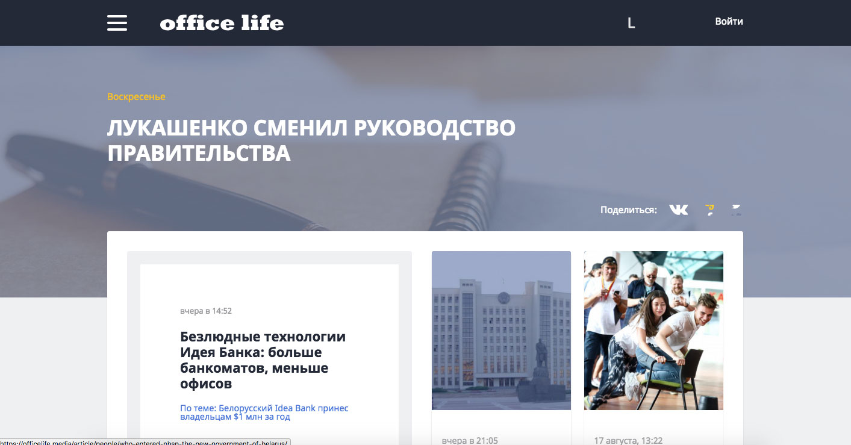The height and width of the screenshot is (445, 851).
Task: Click the yellow share icon beside VK
Action: 710,210
